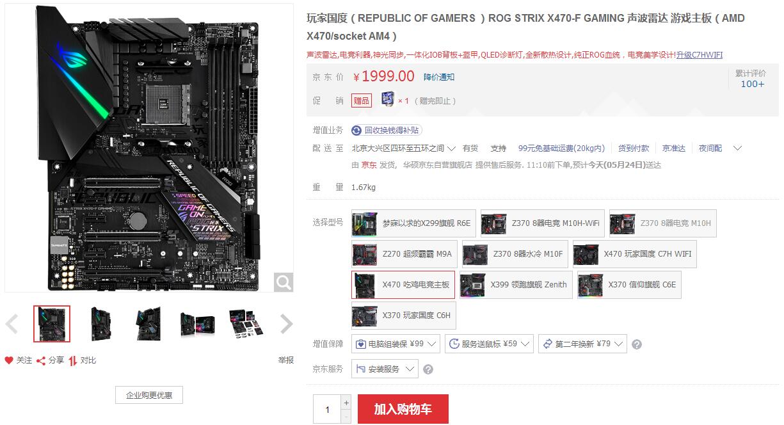The height and width of the screenshot is (425, 784).
Task: Open help icon beside 第二年换新
Action: tap(636, 344)
